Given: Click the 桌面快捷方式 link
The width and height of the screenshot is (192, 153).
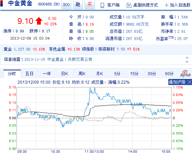Looking at the screenshot, I should click(x=145, y=5).
